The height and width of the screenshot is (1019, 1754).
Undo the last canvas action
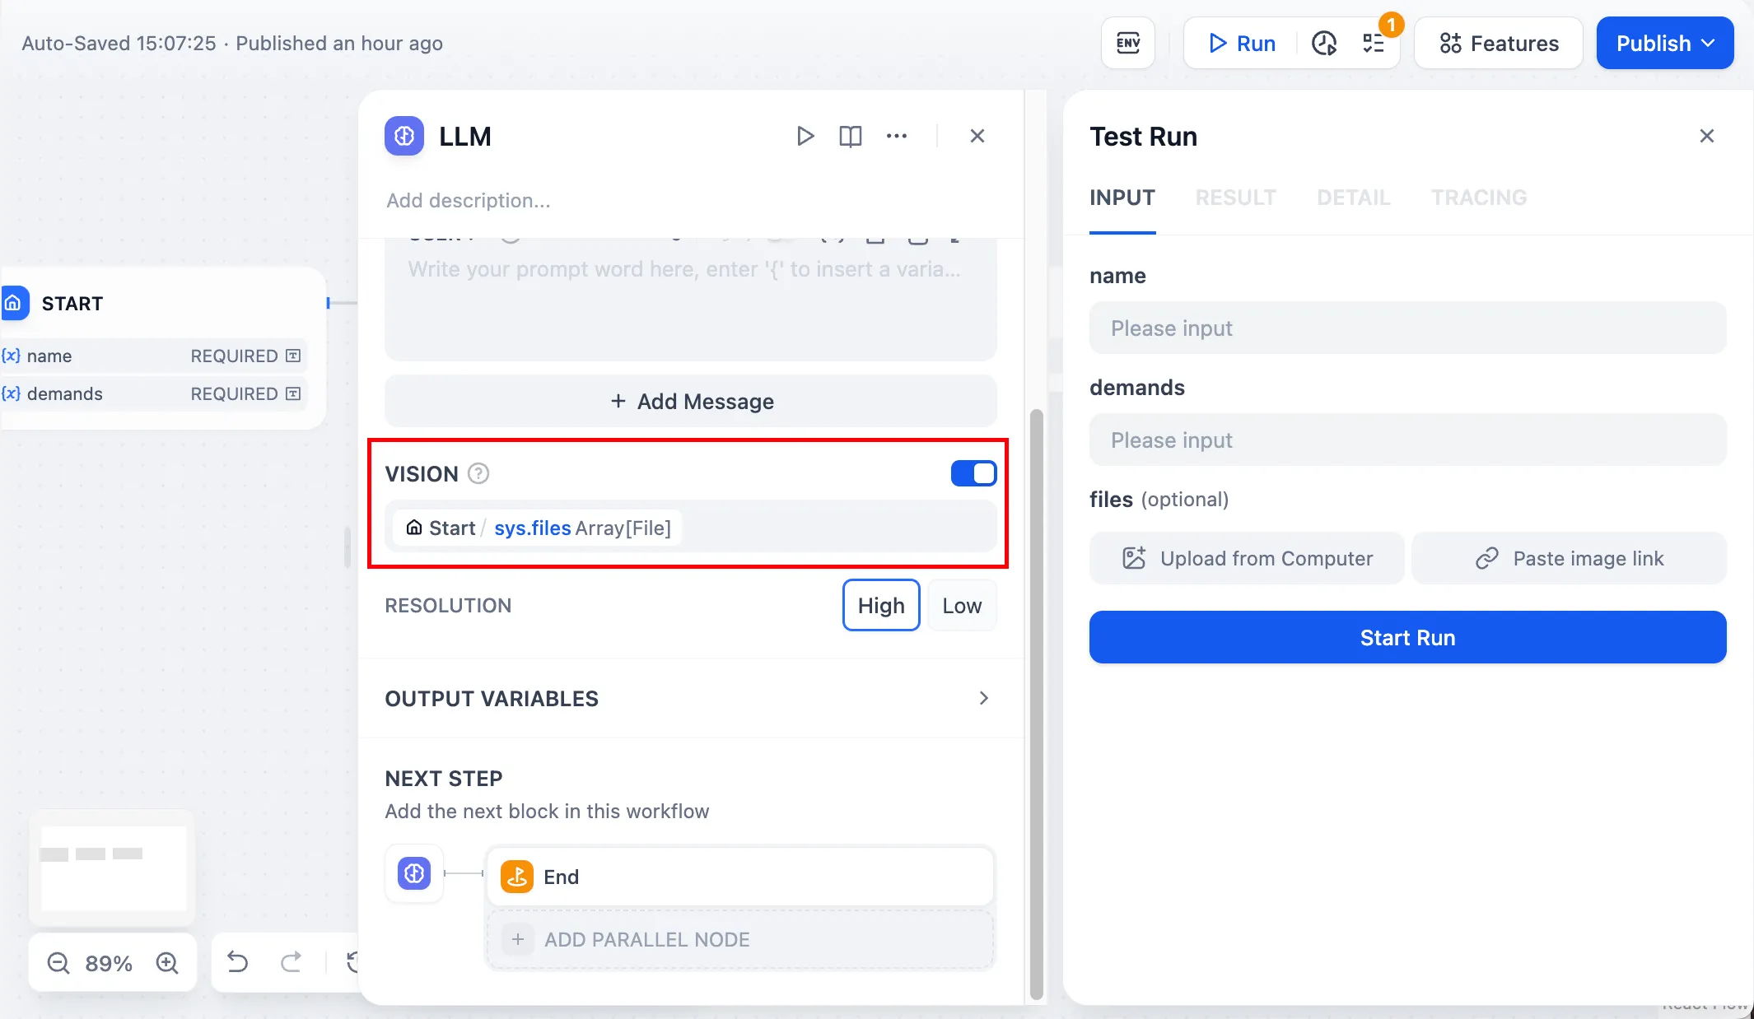pyautogui.click(x=237, y=961)
